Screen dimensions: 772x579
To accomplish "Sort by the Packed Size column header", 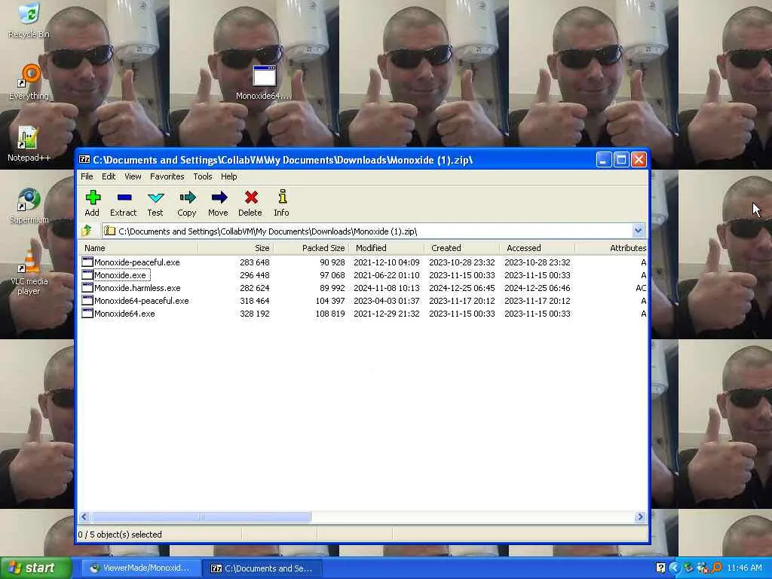I will [311, 248].
